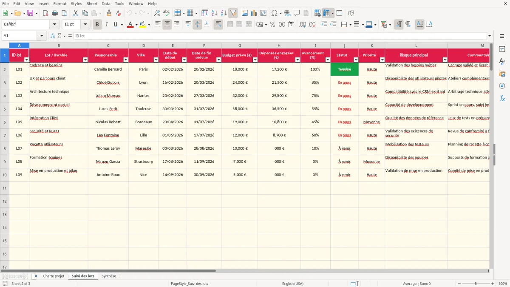The width and height of the screenshot is (510, 287).
Task: Click the Print icon
Action: [x=55, y=13]
